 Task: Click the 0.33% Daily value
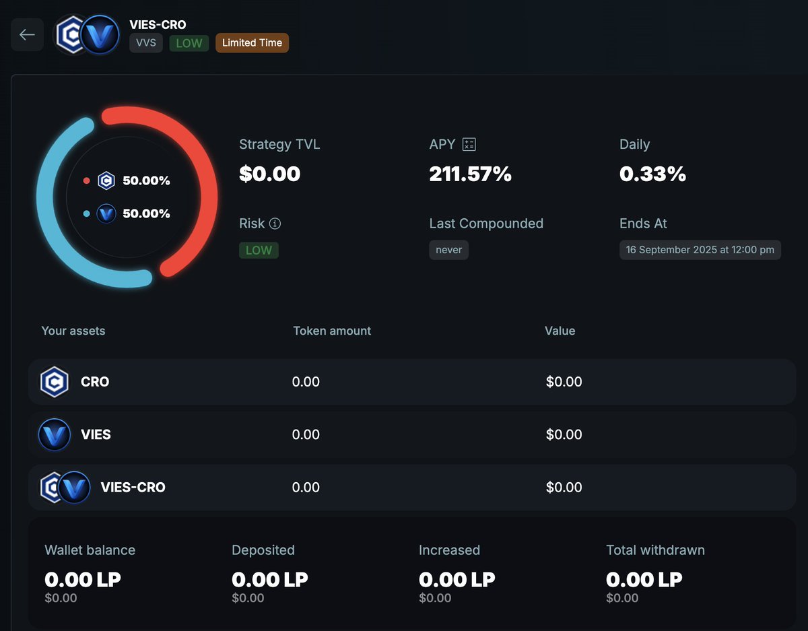(653, 174)
